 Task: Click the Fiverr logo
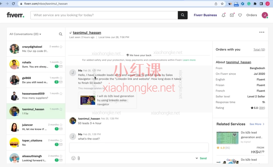15,15
